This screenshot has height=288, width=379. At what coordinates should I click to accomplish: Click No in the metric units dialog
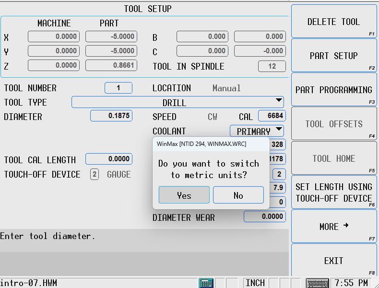coord(238,195)
